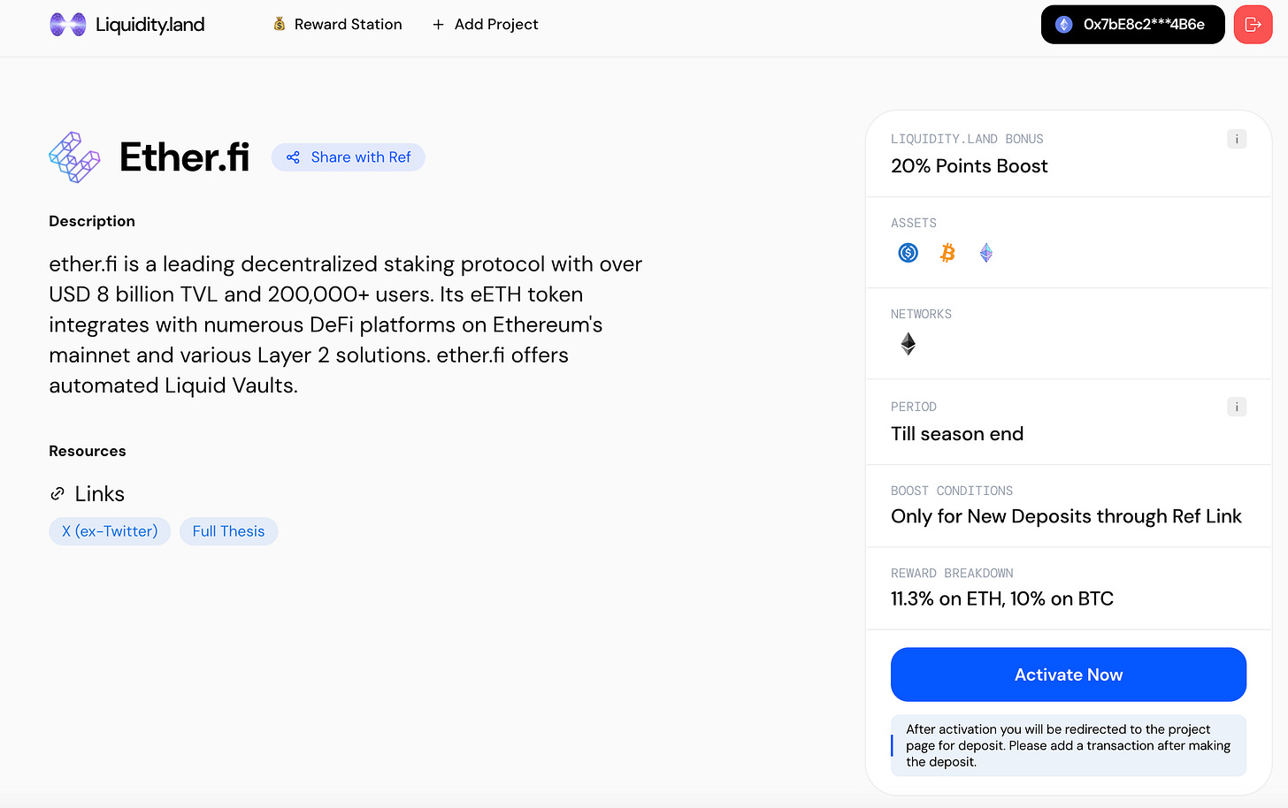Click the share icon in Share with Ref
This screenshot has width=1288, height=808.
293,157
